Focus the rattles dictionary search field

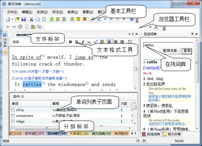pyautogui.click(x=168, y=45)
